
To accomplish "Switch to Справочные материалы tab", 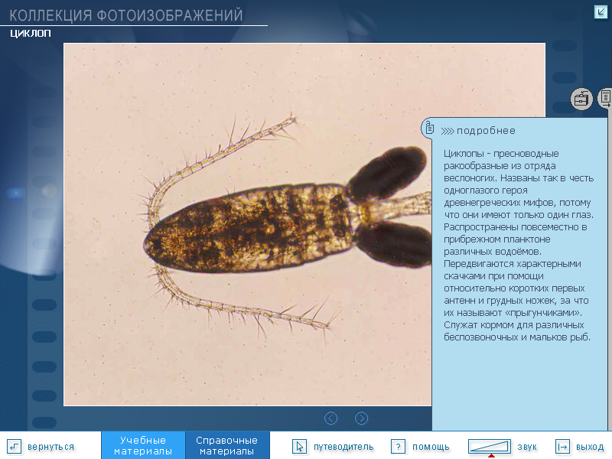I will [x=226, y=445].
